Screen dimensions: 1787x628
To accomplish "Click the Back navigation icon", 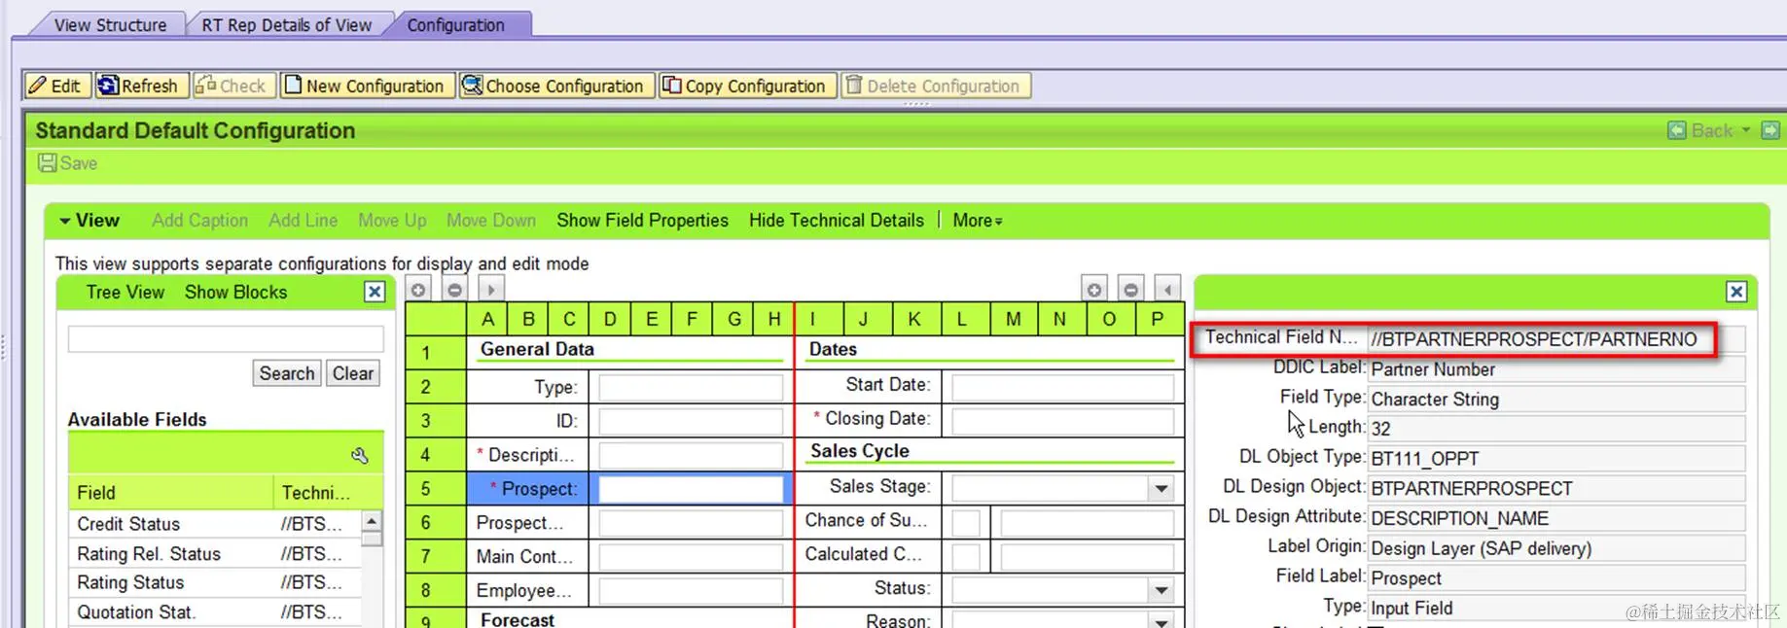I will pyautogui.click(x=1677, y=130).
